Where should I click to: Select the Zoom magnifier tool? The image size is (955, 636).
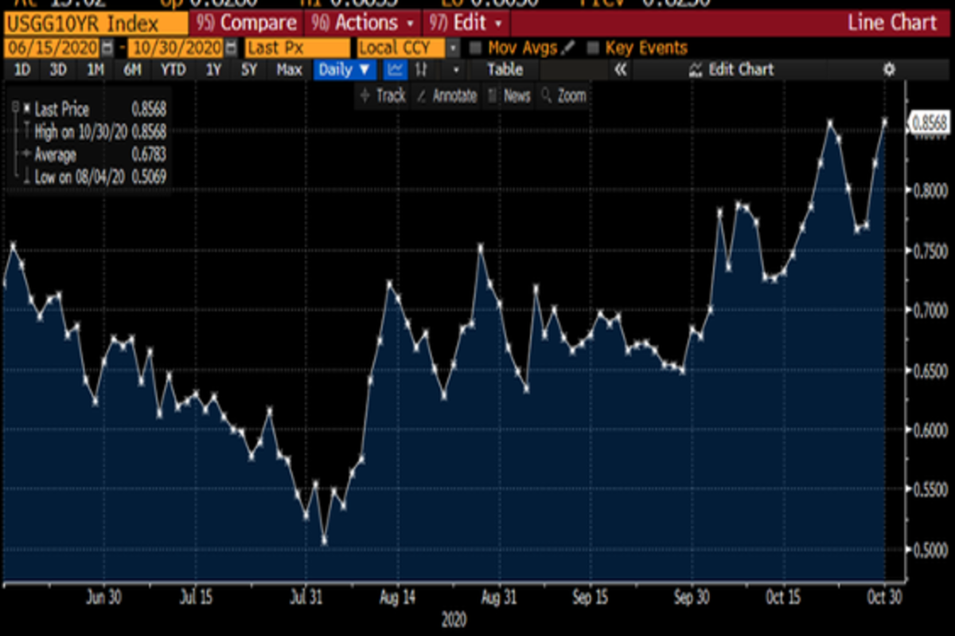click(563, 96)
